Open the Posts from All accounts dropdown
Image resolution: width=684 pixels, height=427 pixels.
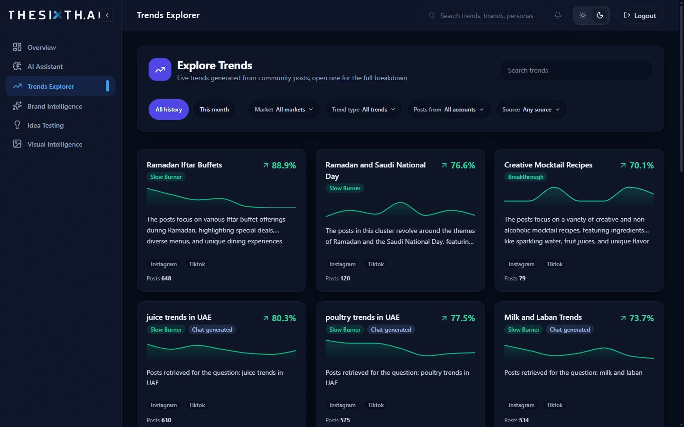[x=449, y=110]
